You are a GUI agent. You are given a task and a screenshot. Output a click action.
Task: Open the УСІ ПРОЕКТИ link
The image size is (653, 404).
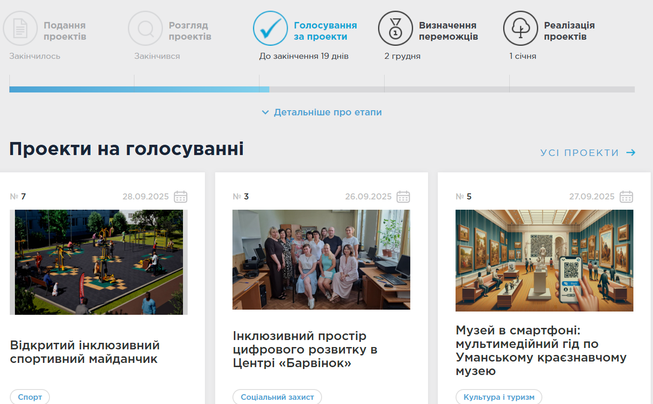579,152
